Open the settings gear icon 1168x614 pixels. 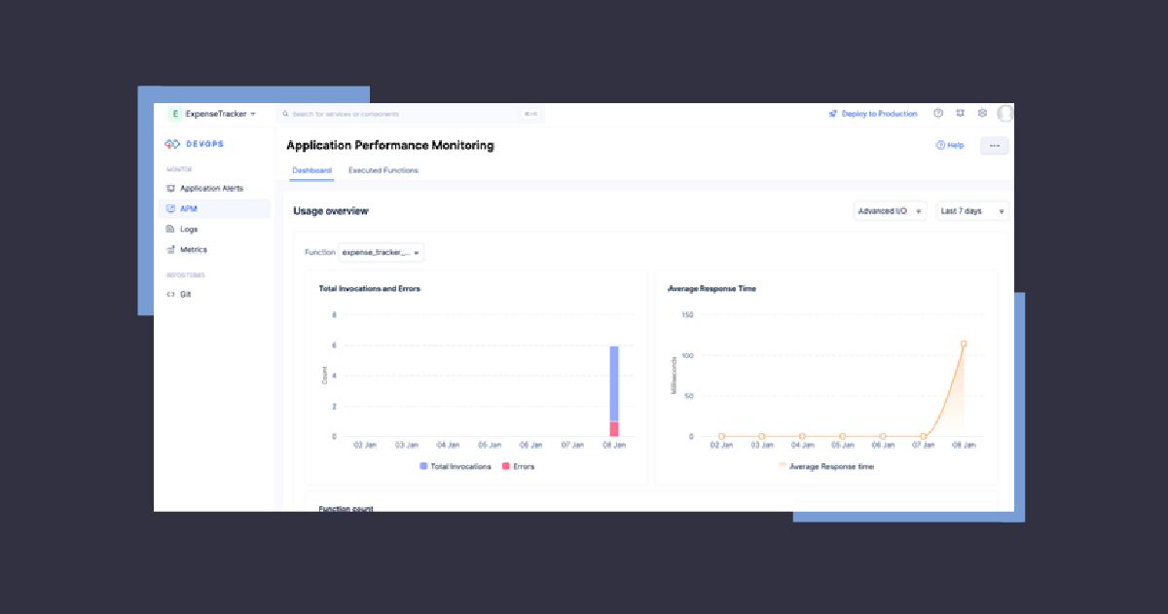982,114
